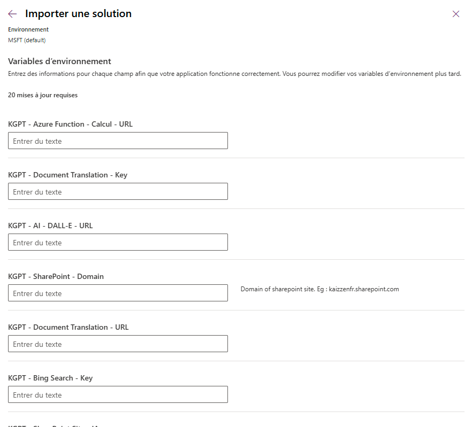
Task: Focus the Azure Function Calcul URL field
Action: pyautogui.click(x=118, y=141)
